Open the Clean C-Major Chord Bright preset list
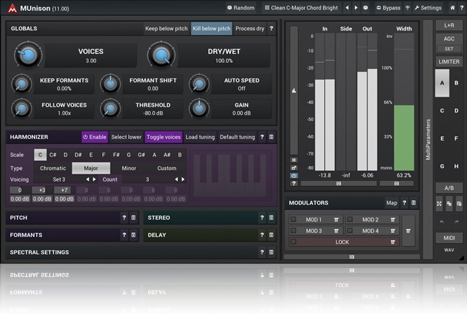The image size is (467, 314). 303,8
